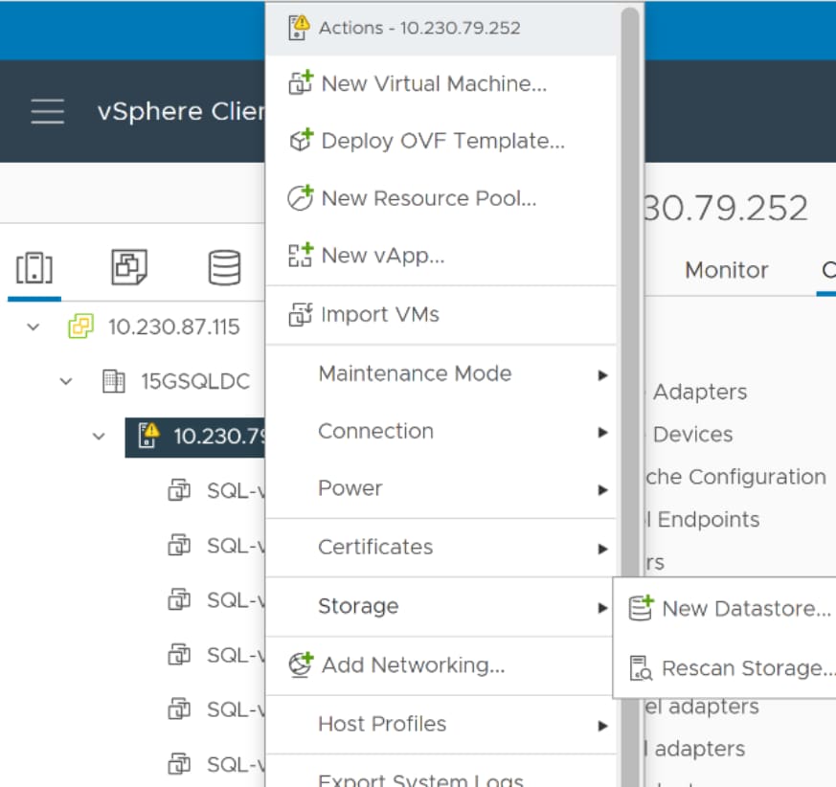Screen dimensions: 836x787
Task: Click the host warning icon in tree
Action: [x=148, y=435]
